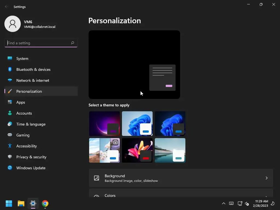Click the Time & language clock icon
Viewport: 280px width, 210px height.
(10, 124)
